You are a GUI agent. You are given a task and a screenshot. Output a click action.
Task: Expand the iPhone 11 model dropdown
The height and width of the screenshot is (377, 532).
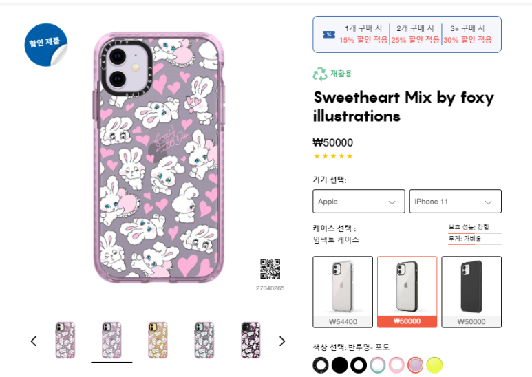tap(455, 202)
